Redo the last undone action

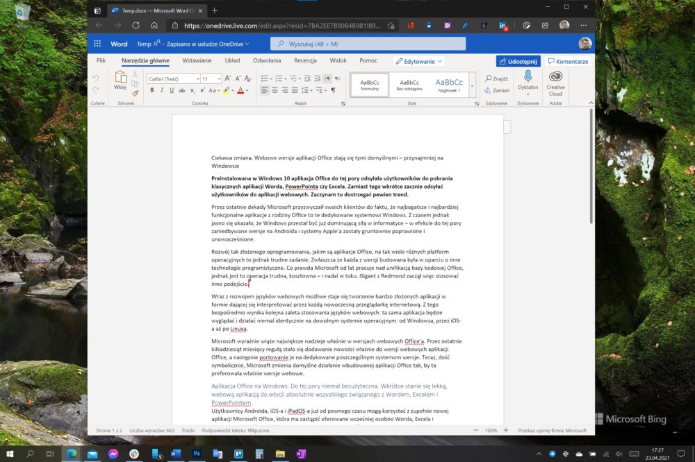click(96, 90)
